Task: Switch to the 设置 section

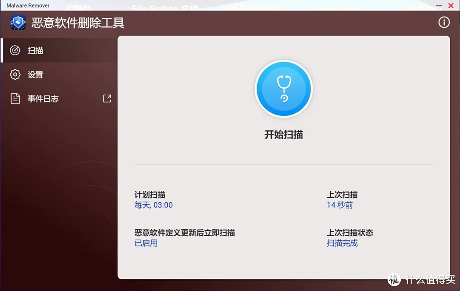Action: click(35, 75)
